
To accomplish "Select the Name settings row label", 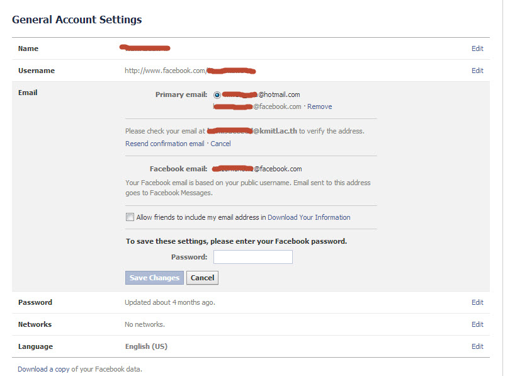I will point(28,48).
